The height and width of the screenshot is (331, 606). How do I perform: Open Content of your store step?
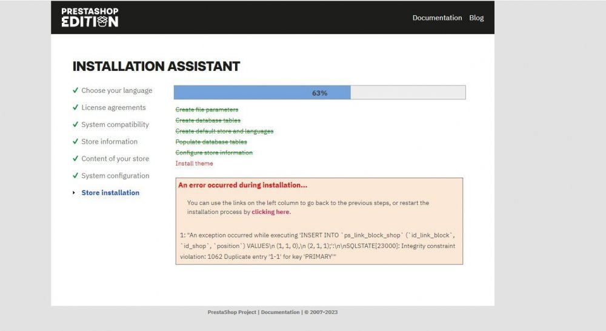(x=115, y=159)
